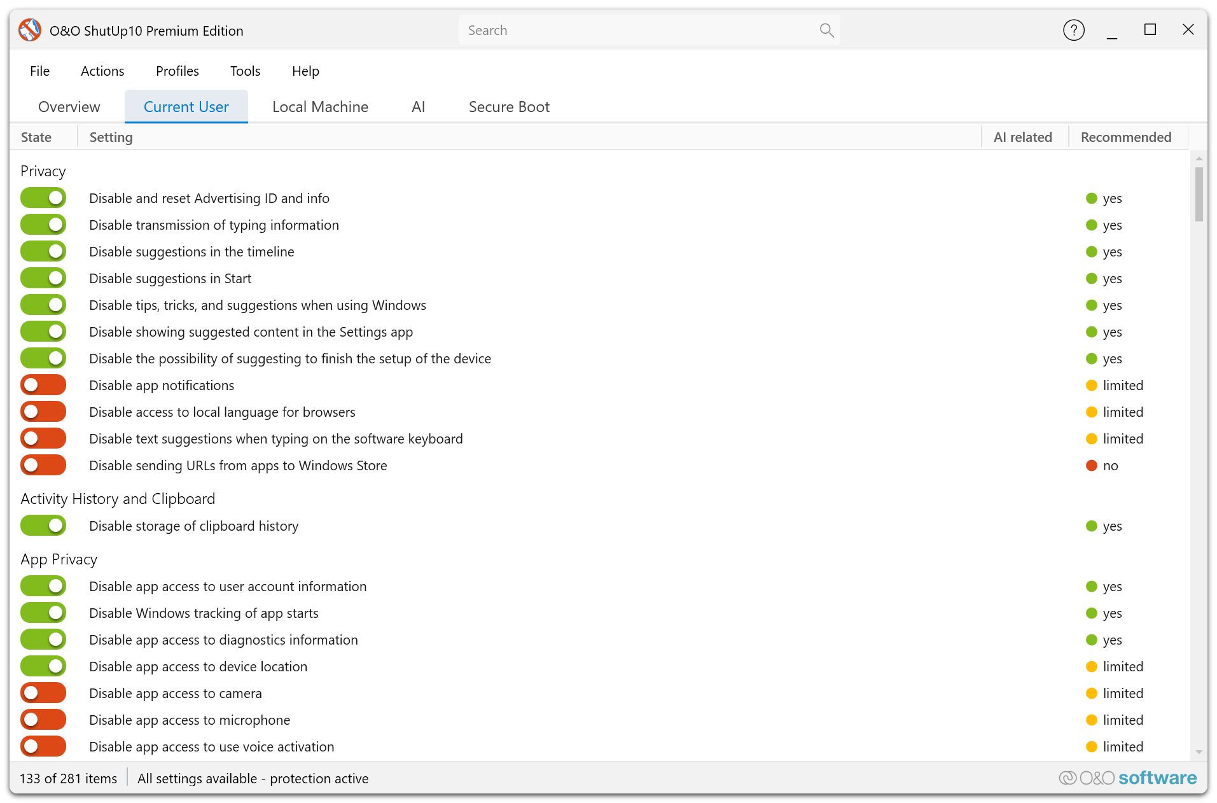Toggle Disable tips, tricks, and suggestions switch
This screenshot has width=1217, height=803.
pyautogui.click(x=43, y=305)
